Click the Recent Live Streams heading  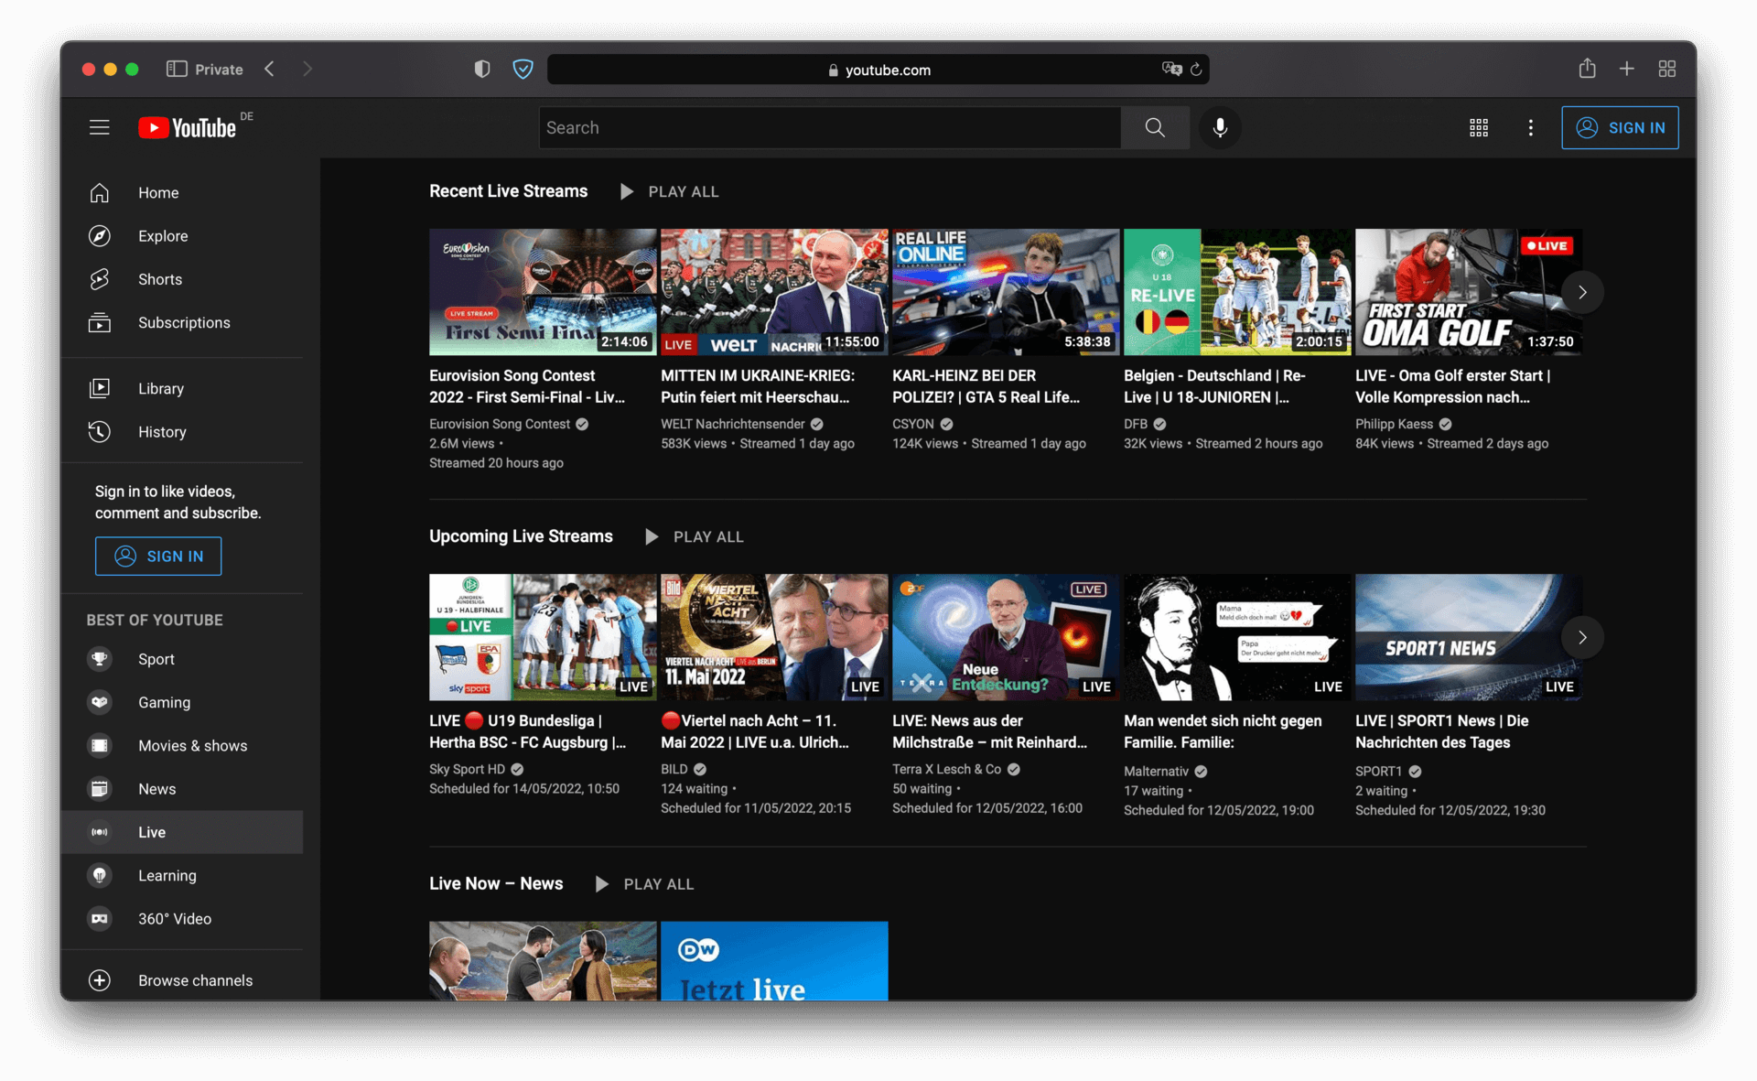click(x=509, y=191)
